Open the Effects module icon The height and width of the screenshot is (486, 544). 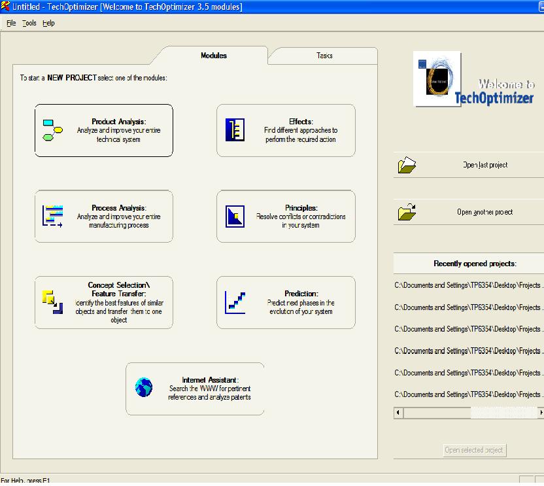pyautogui.click(x=235, y=130)
